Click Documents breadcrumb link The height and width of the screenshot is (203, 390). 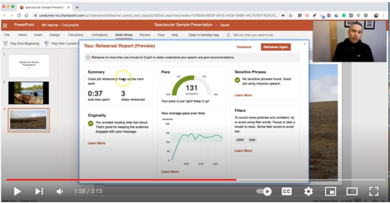click(70, 25)
